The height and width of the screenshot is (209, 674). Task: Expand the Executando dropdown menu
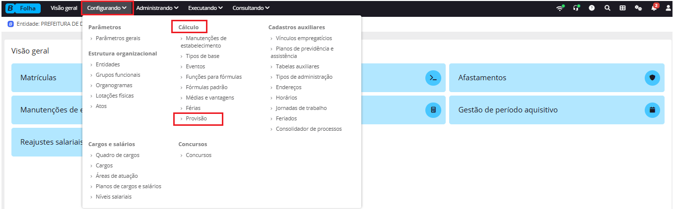point(205,8)
